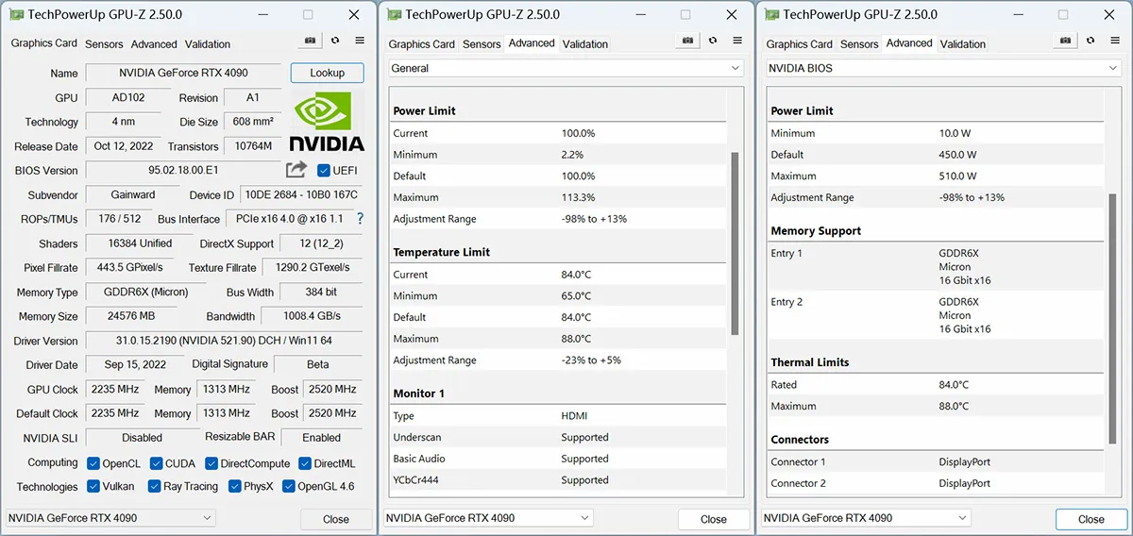
Task: Click the Maximum 510.0 W power value
Action: point(958,176)
